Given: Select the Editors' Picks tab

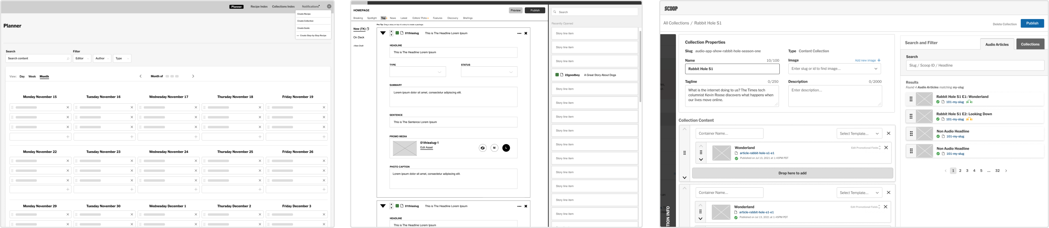Looking at the screenshot, I should click(420, 18).
